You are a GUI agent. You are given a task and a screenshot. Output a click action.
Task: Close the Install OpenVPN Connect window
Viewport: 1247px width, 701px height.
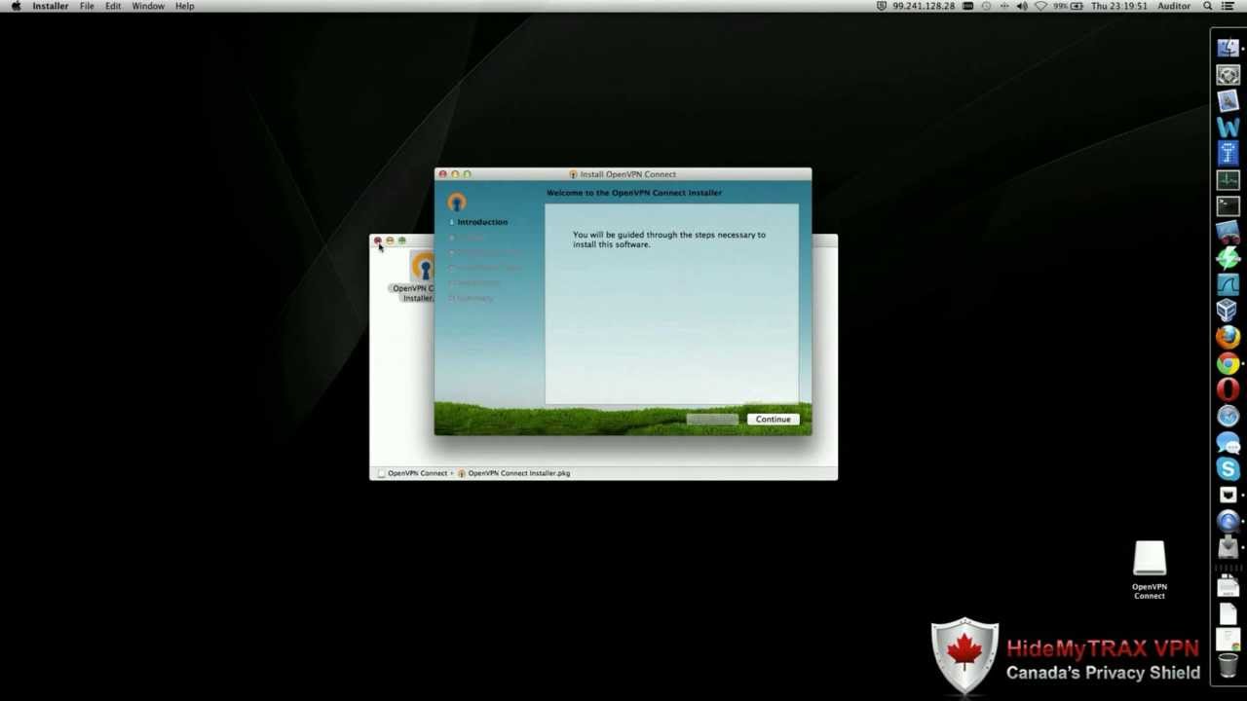point(442,174)
